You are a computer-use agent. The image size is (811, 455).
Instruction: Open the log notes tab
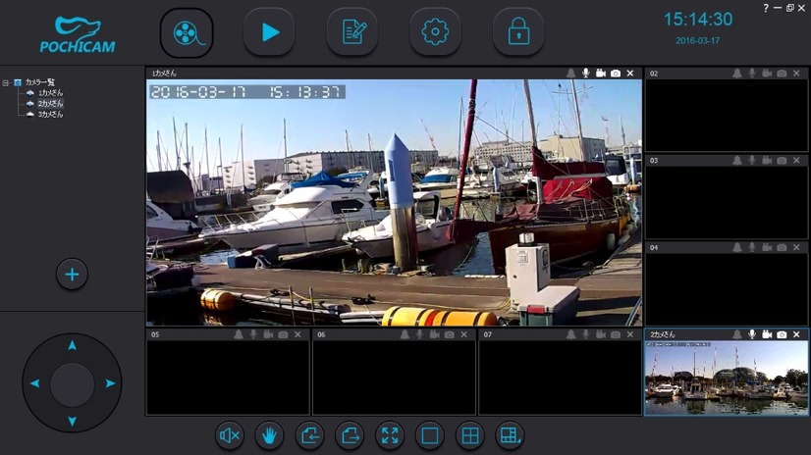(352, 32)
